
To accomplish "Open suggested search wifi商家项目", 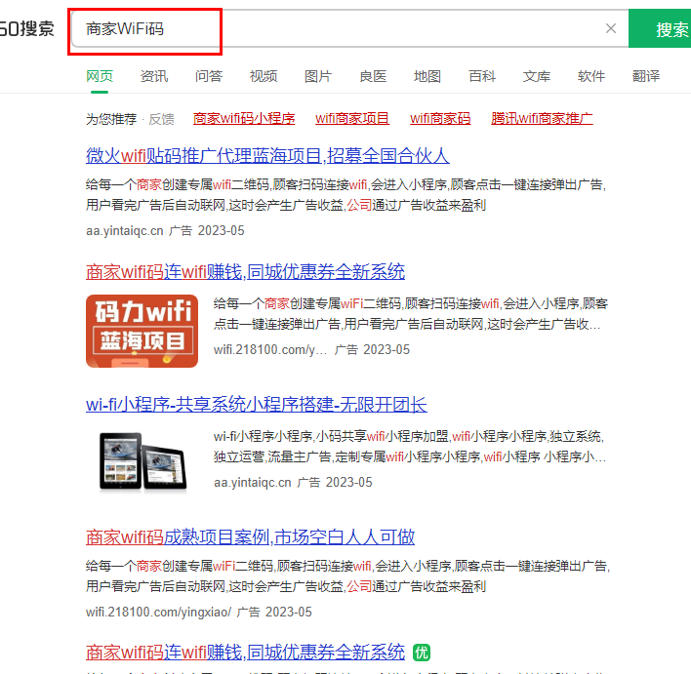I will tap(352, 118).
